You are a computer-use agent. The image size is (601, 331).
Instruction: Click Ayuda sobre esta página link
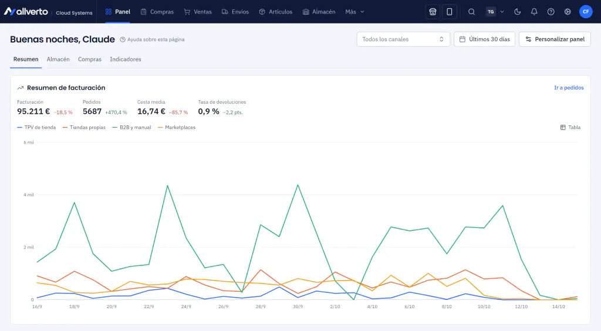click(x=152, y=39)
